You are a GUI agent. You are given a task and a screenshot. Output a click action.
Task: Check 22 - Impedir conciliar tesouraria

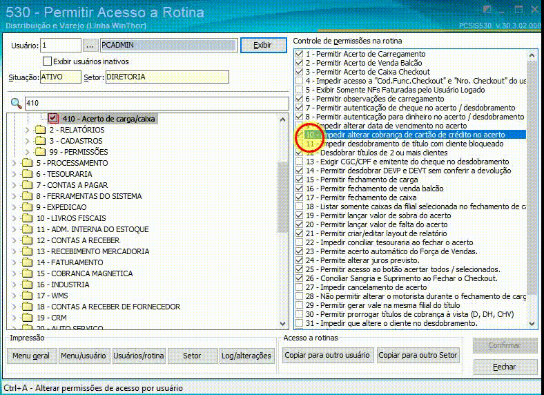coord(299,242)
